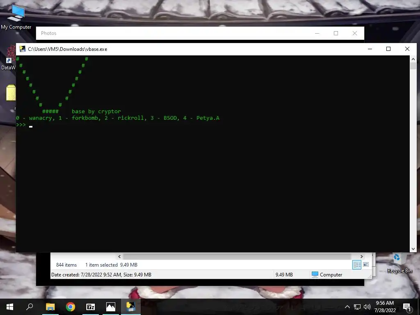Minimize the Photos window
Screen dimensions: 420x315
click(317, 33)
